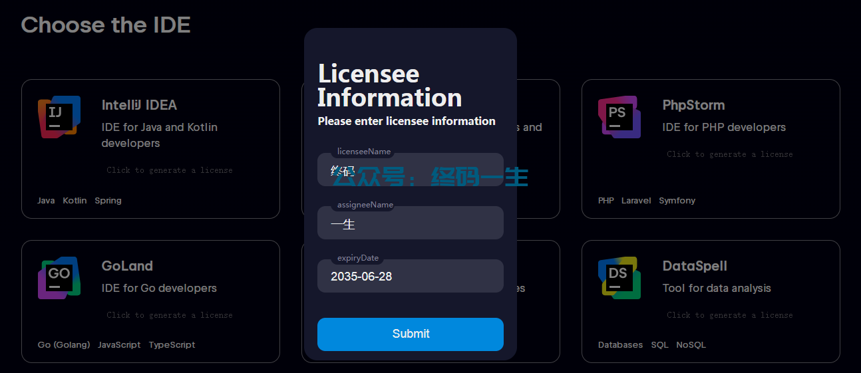Click 'Tool for data analysis' description
The image size is (861, 373).
(x=717, y=288)
